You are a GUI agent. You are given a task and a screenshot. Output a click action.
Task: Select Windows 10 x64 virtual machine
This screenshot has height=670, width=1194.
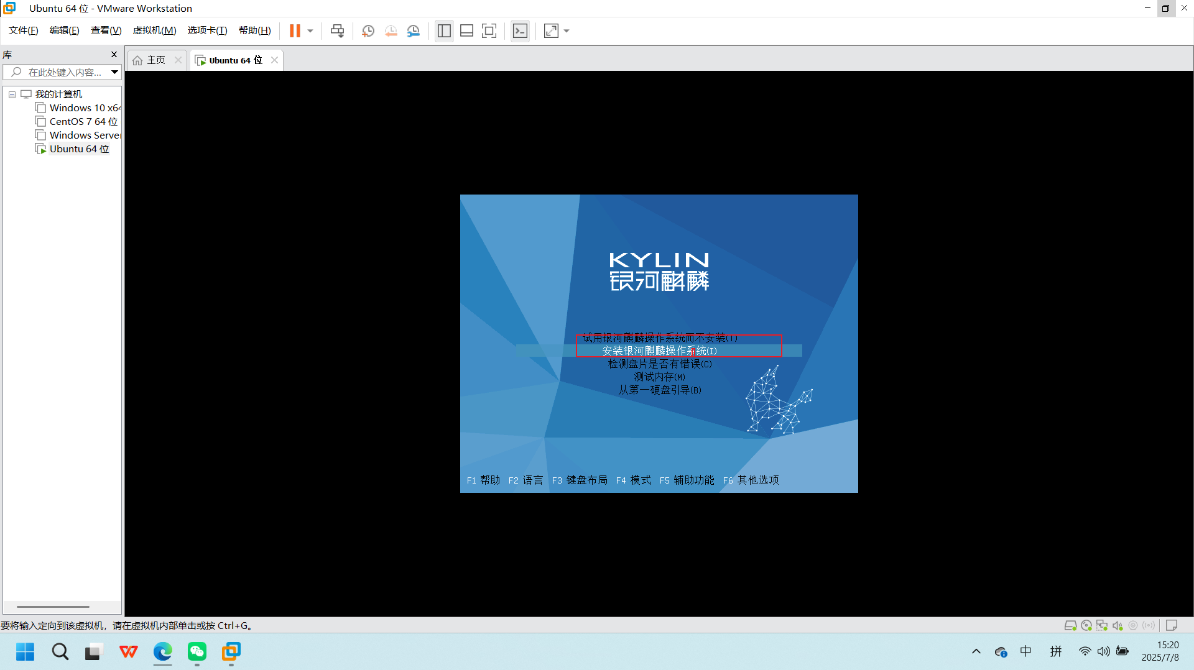point(85,108)
